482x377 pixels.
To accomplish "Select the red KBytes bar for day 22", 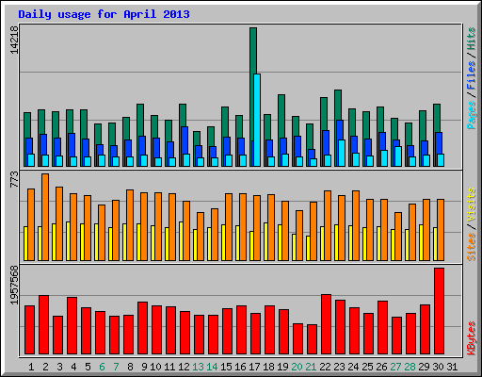I will 326,324.
